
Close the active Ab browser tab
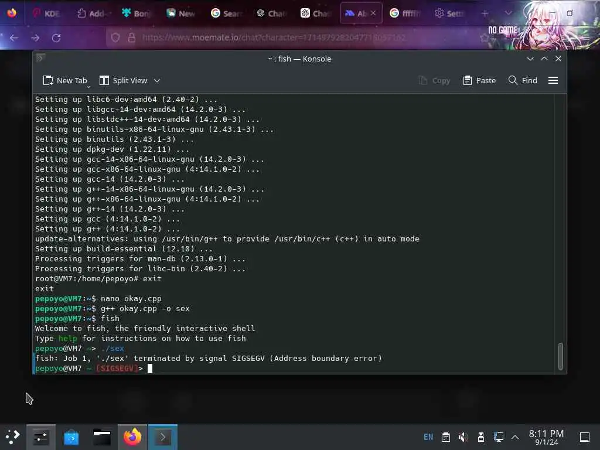pos(373,13)
